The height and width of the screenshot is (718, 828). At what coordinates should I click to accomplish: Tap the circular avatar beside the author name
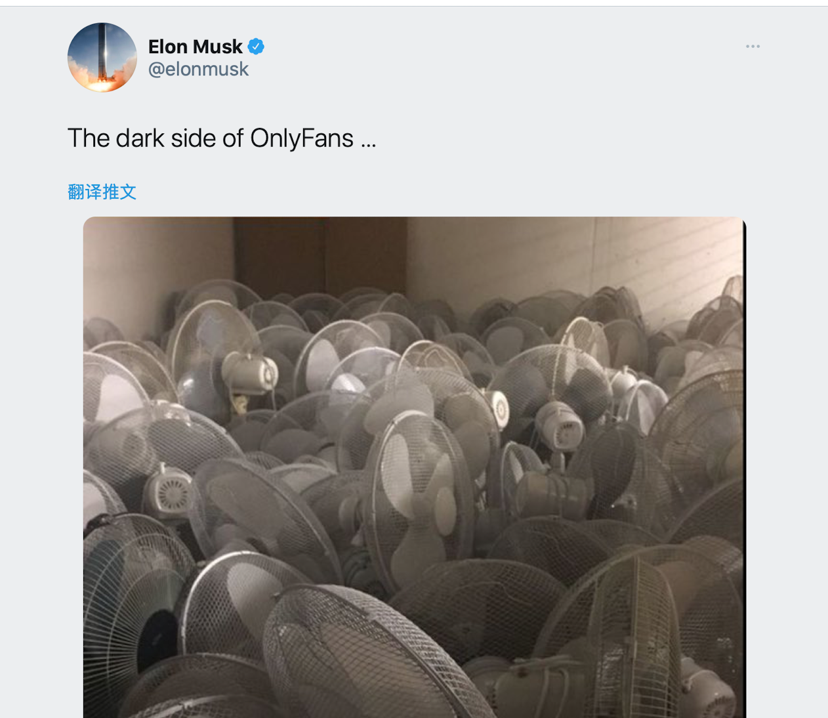[102, 58]
